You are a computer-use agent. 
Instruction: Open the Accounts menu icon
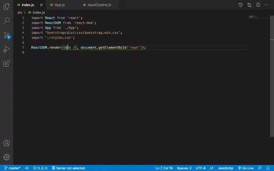(x=6, y=143)
